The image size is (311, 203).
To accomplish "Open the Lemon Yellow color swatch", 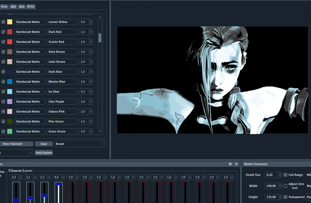I will 10,22.
